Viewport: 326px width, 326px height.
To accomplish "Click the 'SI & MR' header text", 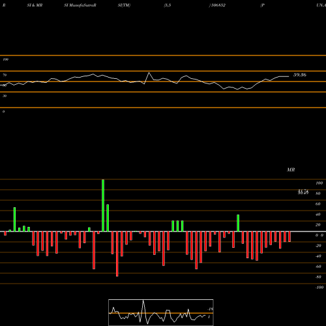I will pos(35,5).
